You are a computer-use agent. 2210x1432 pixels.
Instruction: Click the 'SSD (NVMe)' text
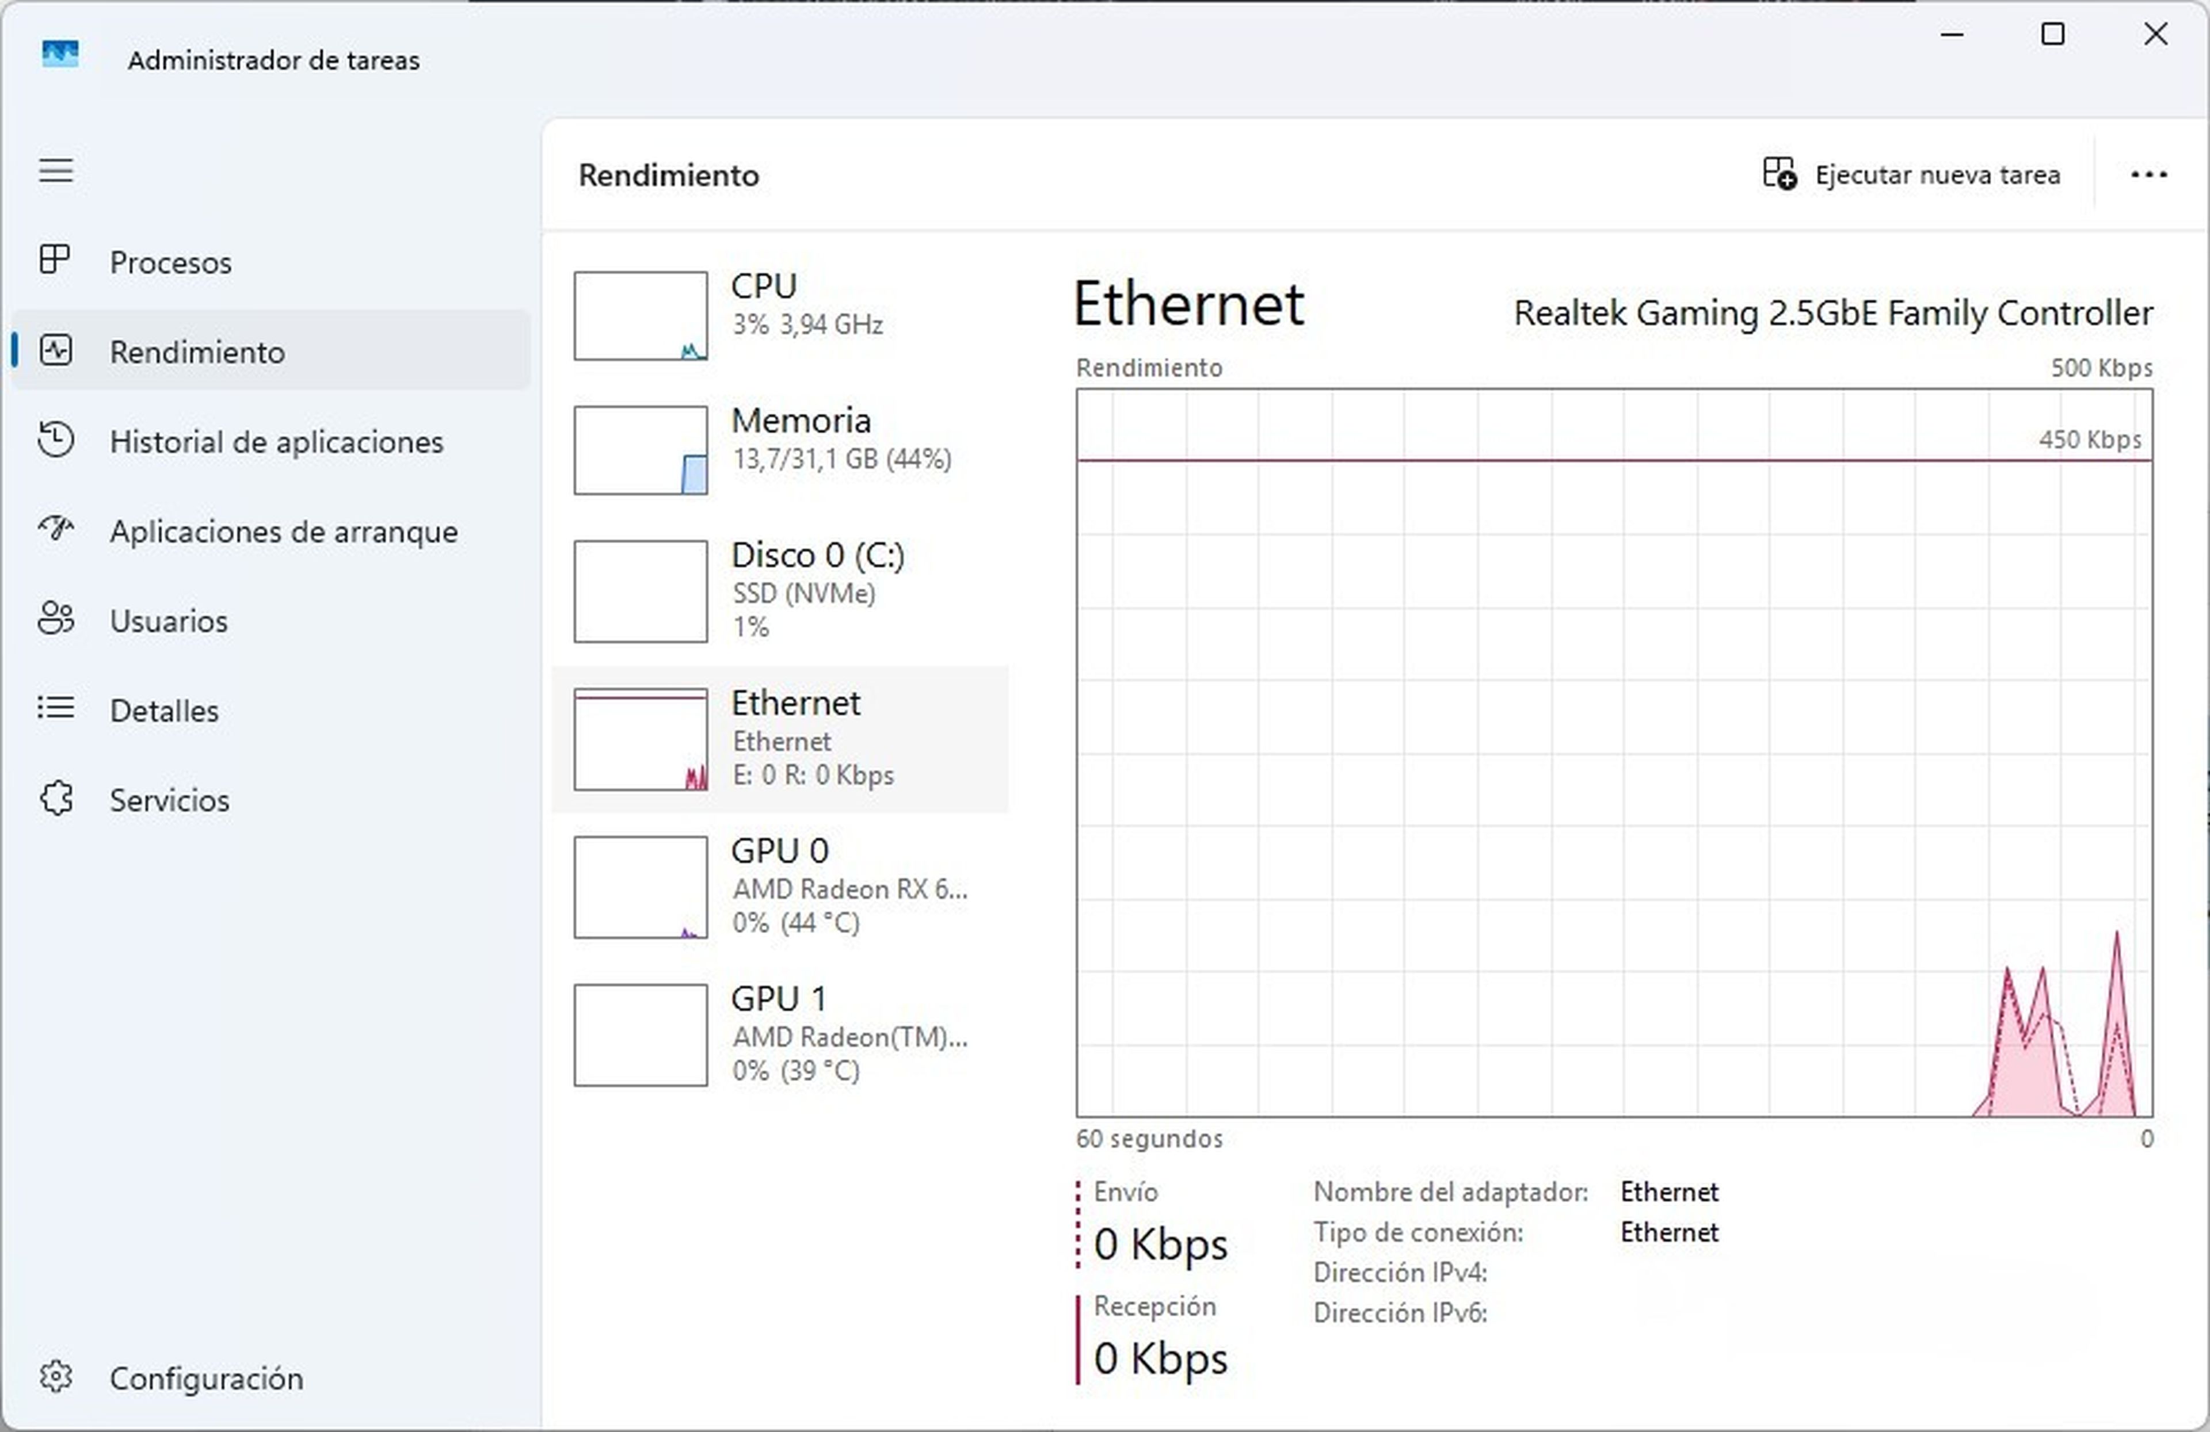click(x=803, y=593)
